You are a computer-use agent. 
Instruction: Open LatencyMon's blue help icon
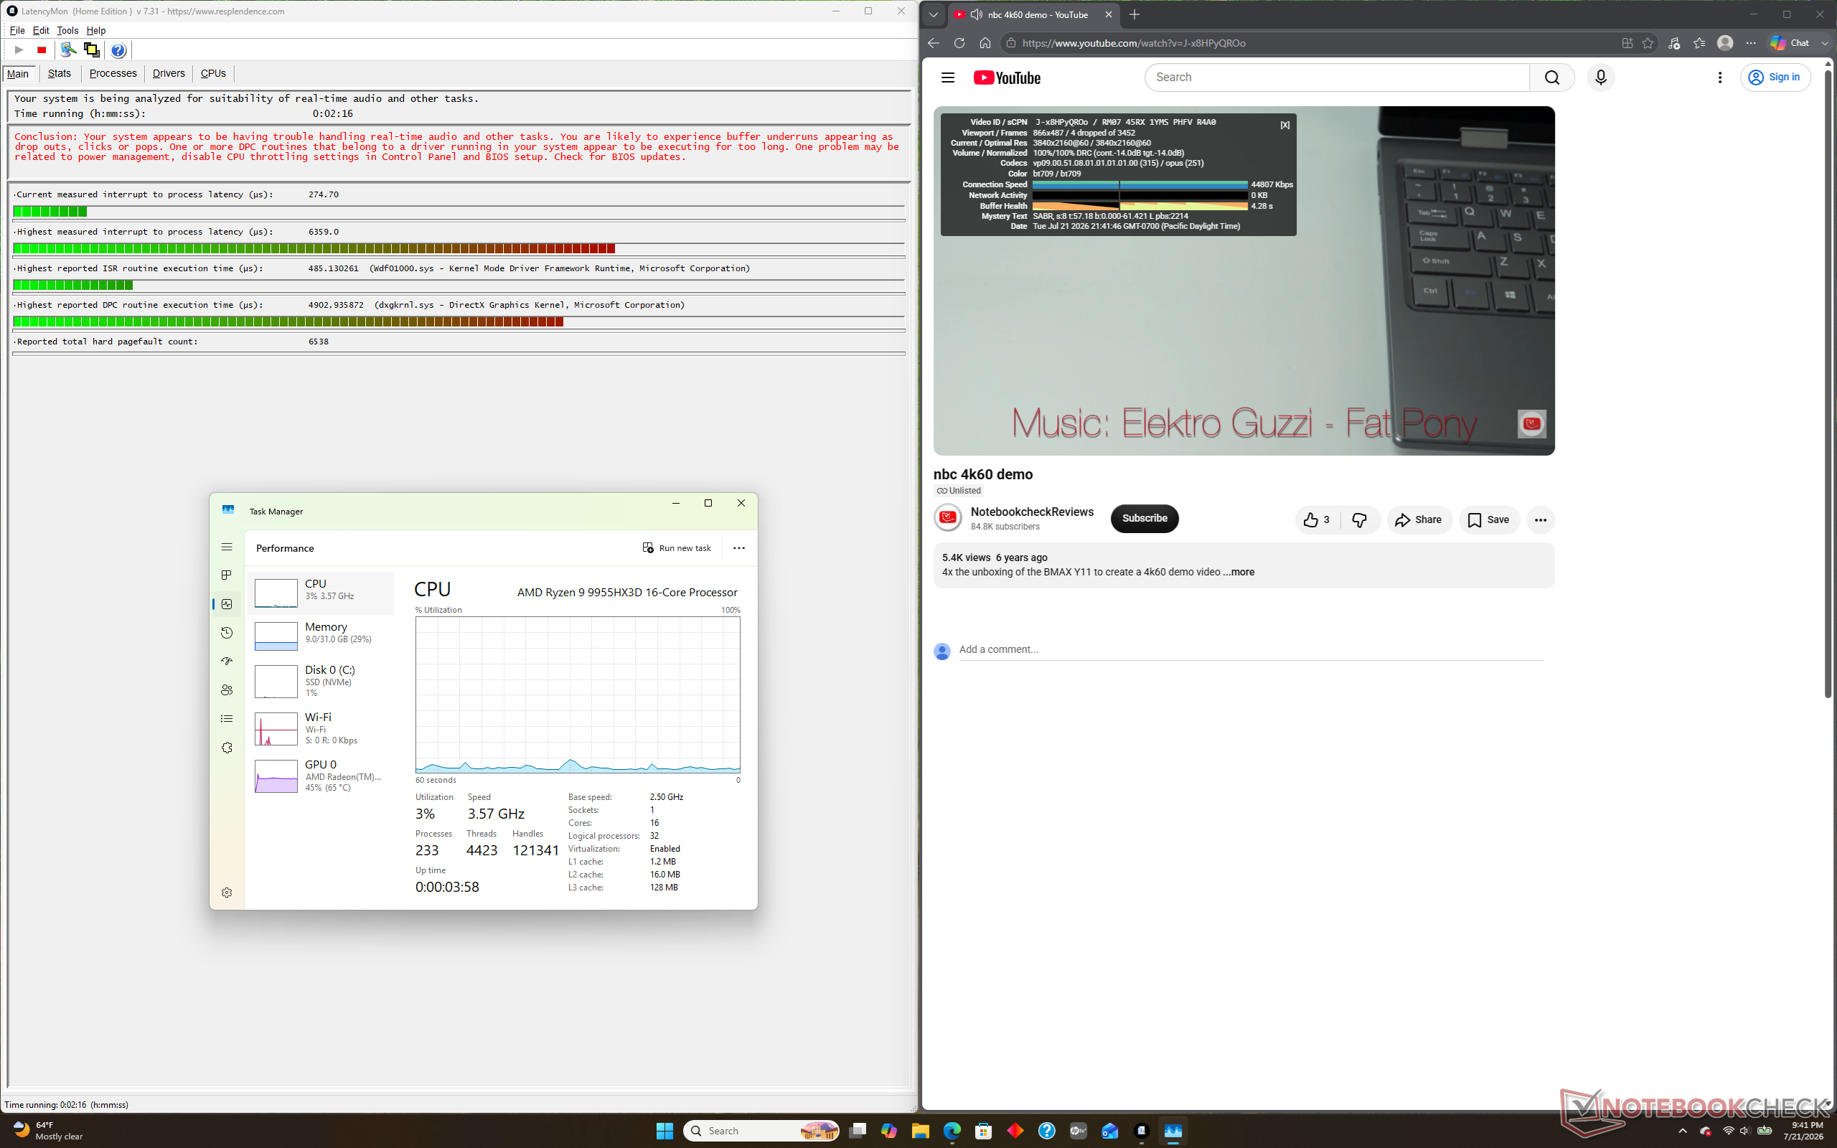pyautogui.click(x=118, y=50)
